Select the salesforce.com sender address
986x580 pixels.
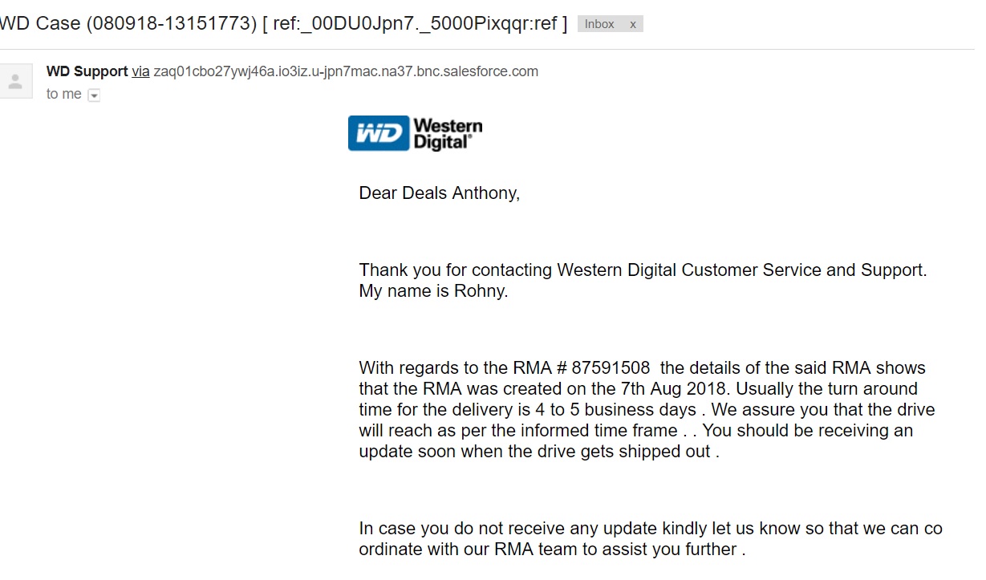[x=346, y=71]
